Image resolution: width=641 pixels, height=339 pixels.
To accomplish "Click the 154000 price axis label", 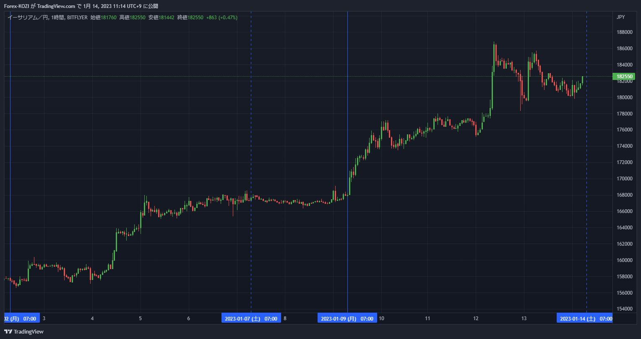I will [x=625, y=309].
